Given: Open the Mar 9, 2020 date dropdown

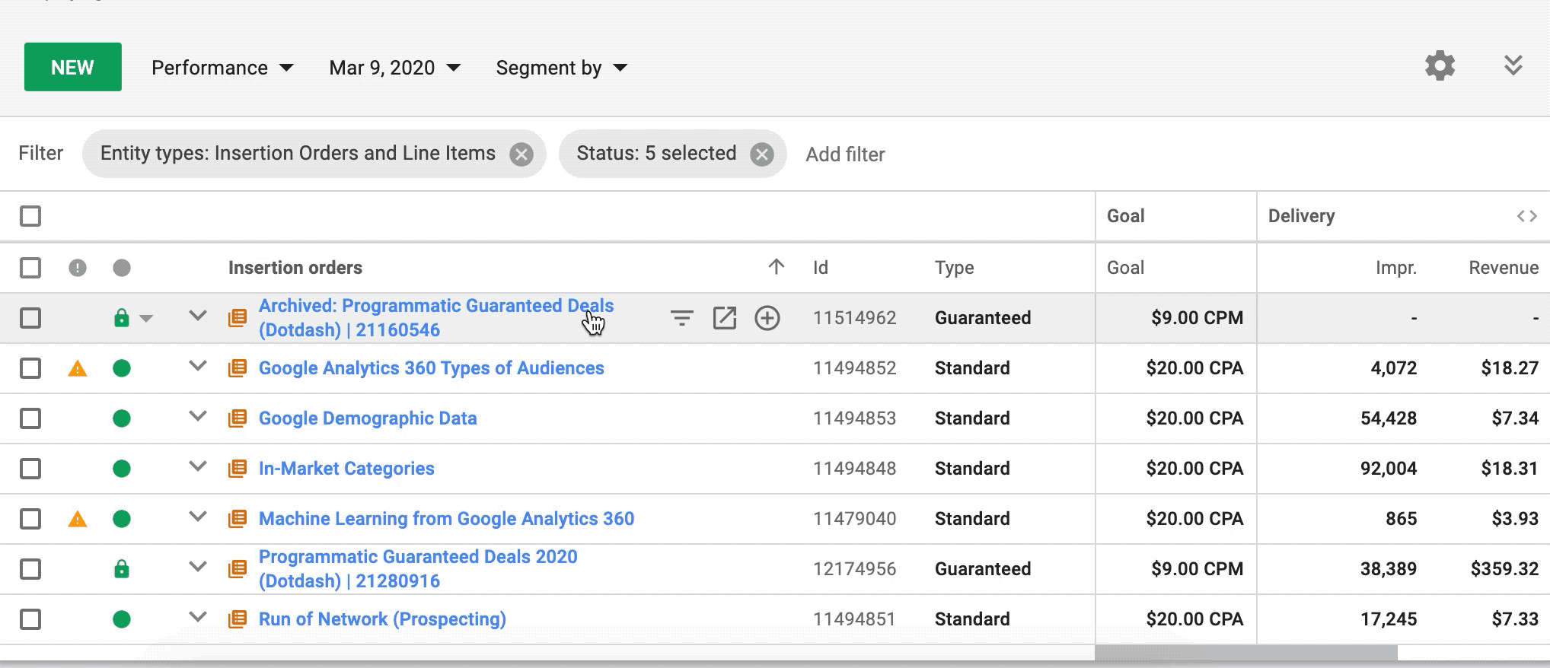Looking at the screenshot, I should (394, 68).
